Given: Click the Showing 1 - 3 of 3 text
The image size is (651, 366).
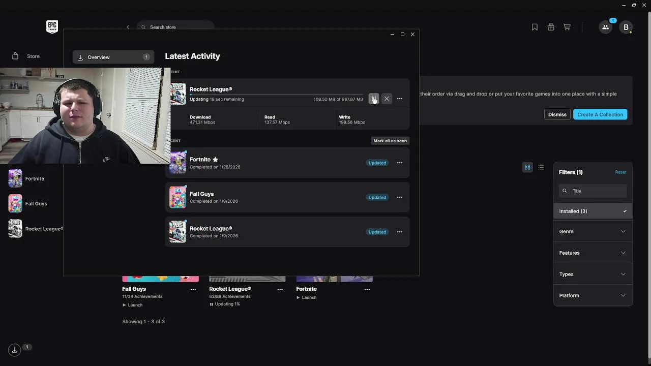Looking at the screenshot, I should pyautogui.click(x=143, y=321).
